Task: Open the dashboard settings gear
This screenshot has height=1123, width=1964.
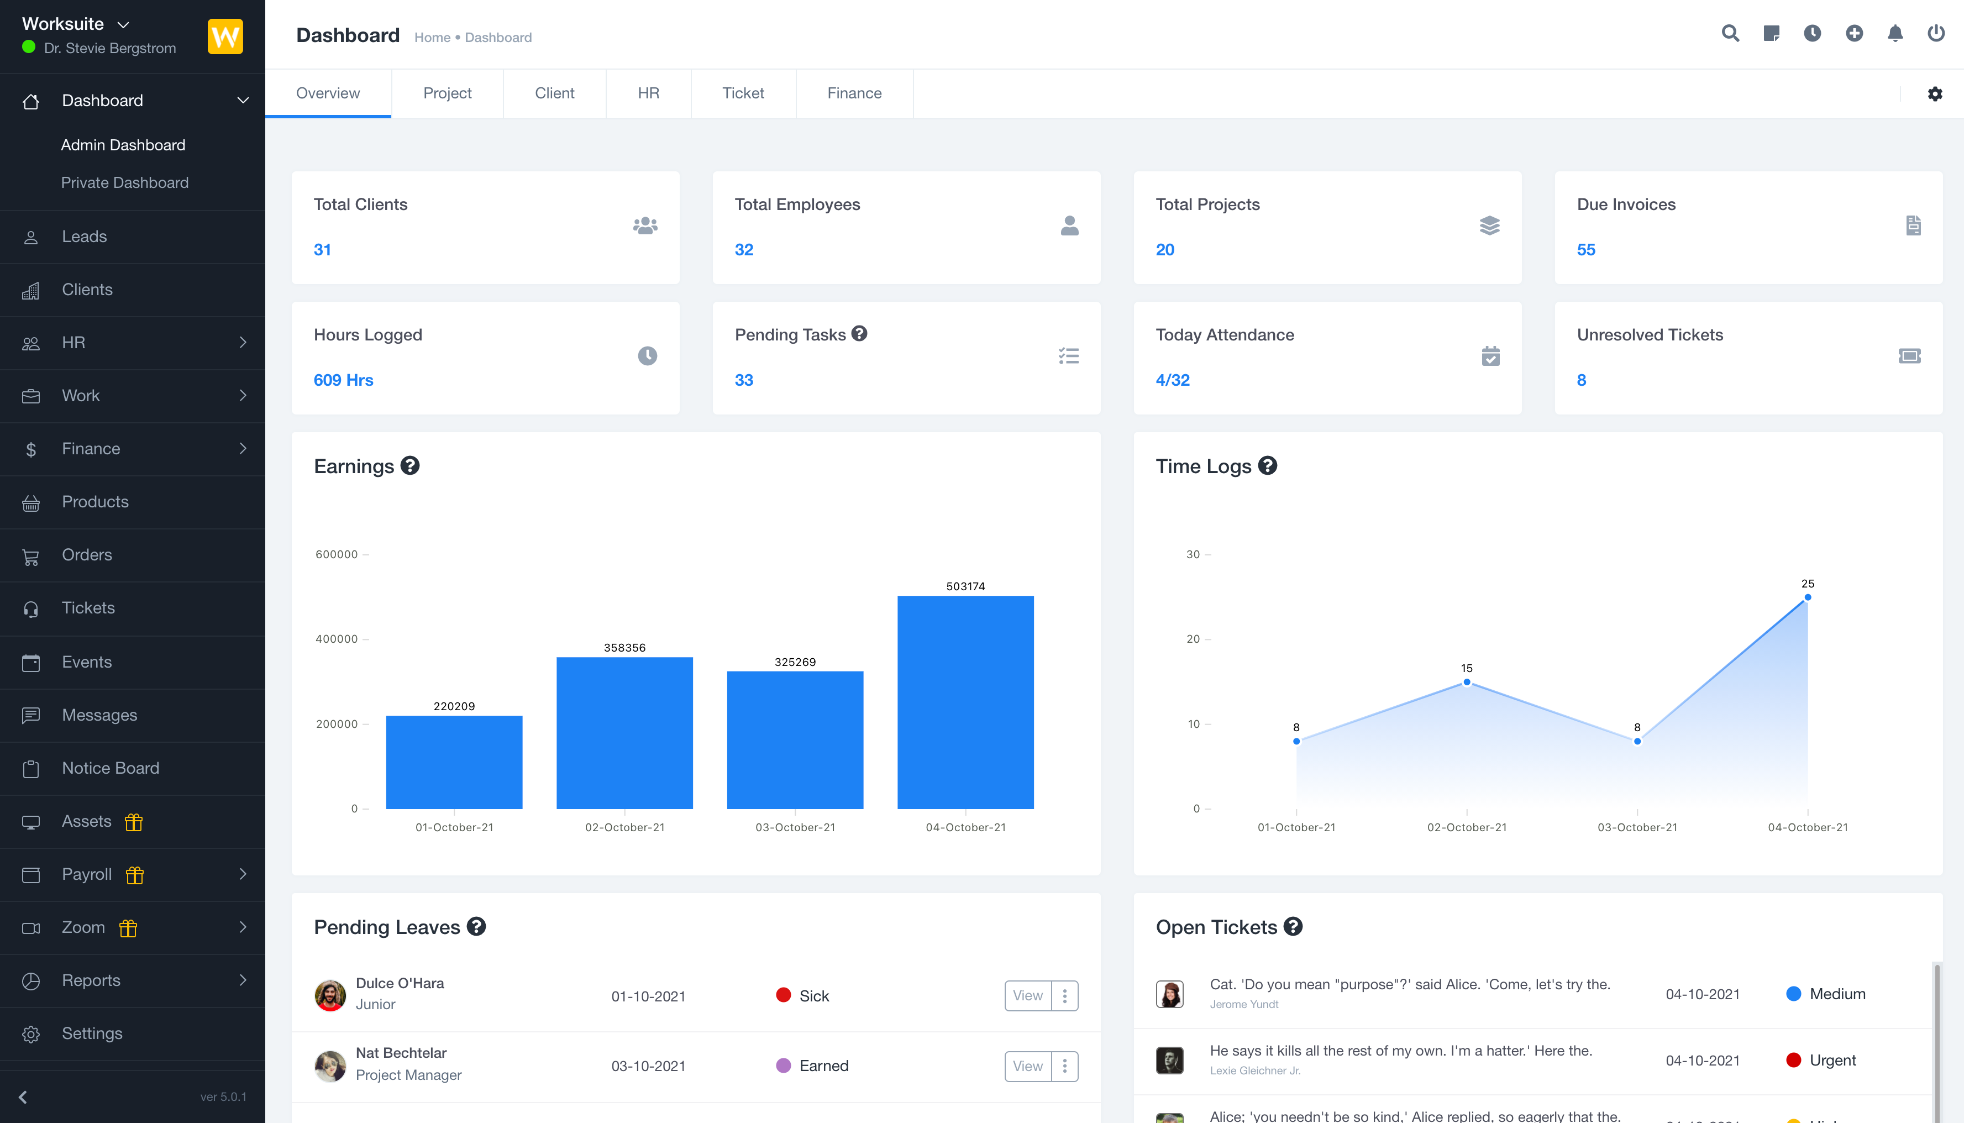Action: (x=1935, y=93)
